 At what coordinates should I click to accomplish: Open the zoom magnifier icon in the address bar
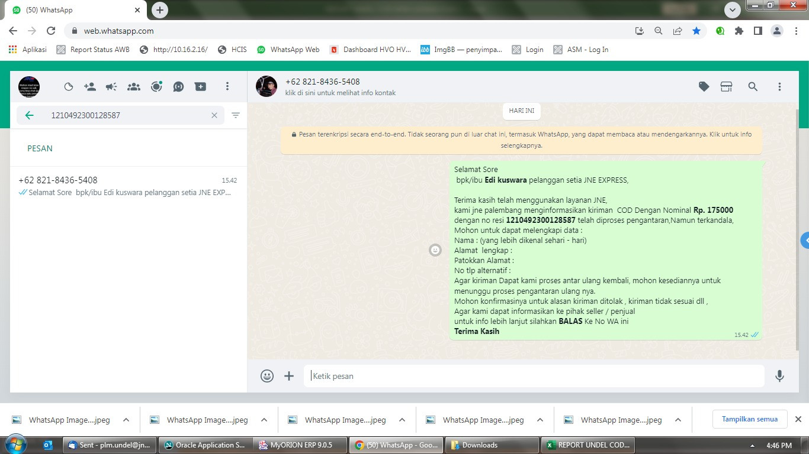coord(659,31)
